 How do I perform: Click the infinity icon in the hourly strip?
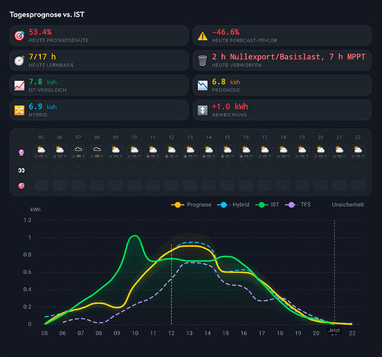tap(22, 170)
